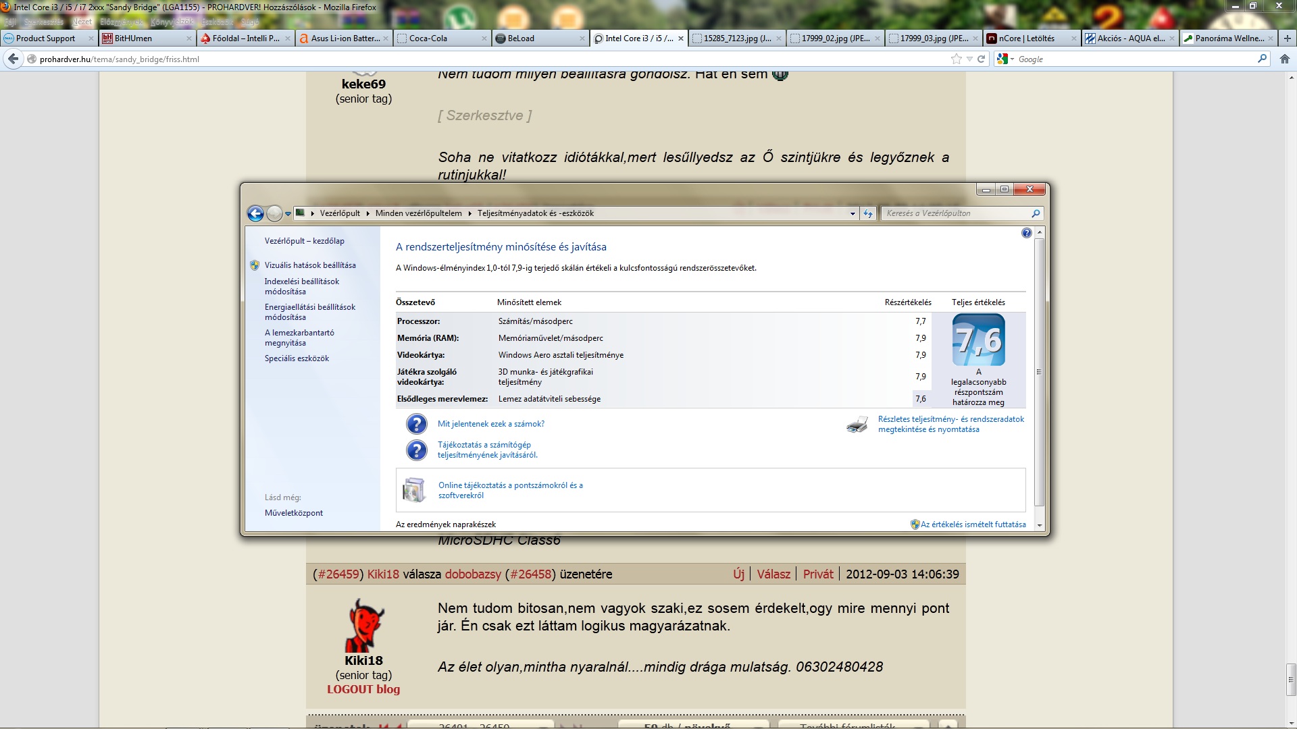The height and width of the screenshot is (729, 1297).
Task: Click the blue help icon in Control Panel
Action: 1026,233
